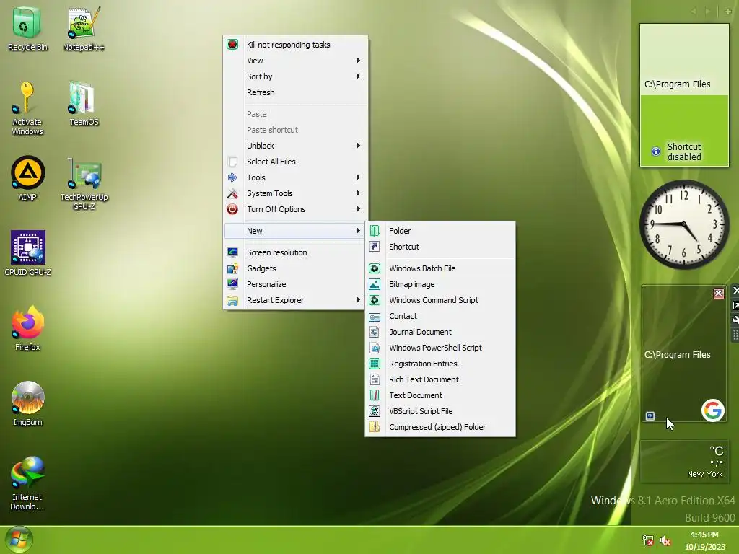Expand the Unblock submenu arrow
The width and height of the screenshot is (739, 554).
[359, 146]
